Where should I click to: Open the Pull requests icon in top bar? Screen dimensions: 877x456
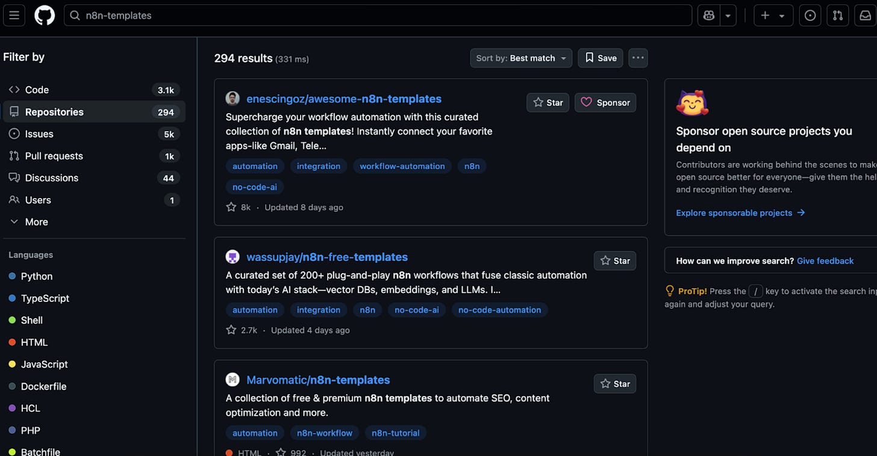838,16
